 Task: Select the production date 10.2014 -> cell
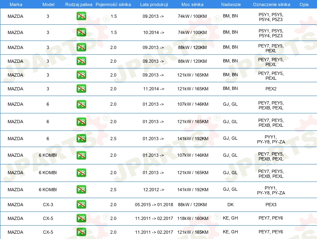tap(154, 32)
